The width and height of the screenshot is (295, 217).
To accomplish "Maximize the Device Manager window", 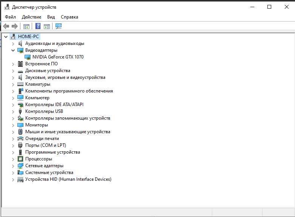I will click(x=269, y=7).
